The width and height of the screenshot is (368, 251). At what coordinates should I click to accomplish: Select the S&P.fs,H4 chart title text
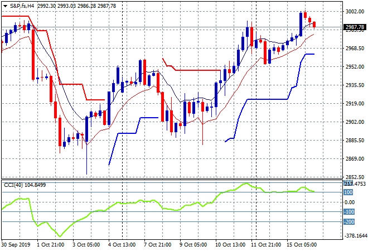(22, 6)
